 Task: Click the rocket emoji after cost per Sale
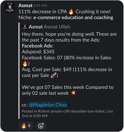pos(53,75)
